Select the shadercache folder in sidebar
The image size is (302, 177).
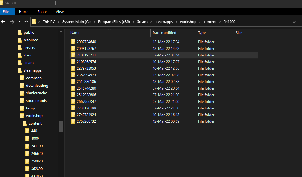coord(36,93)
